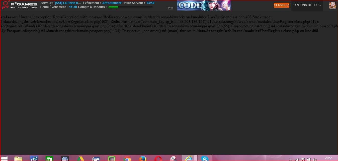
Task: Open the CODE promotional banner
Action: click(x=204, y=5)
